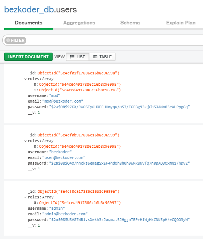This screenshot has width=203, height=239.
Task: Click email value "user@bezkoder.com"
Action: (x=64, y=158)
